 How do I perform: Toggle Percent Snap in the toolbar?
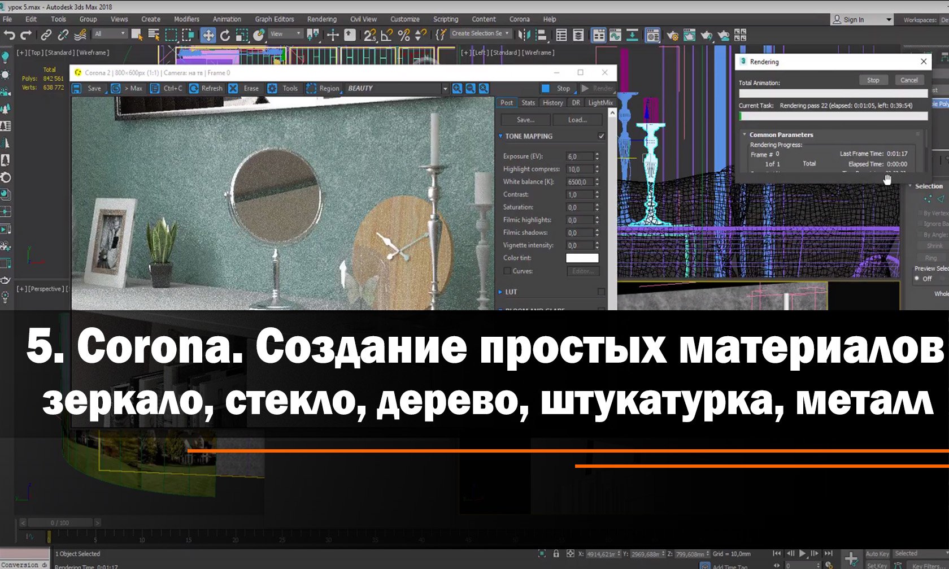click(403, 35)
